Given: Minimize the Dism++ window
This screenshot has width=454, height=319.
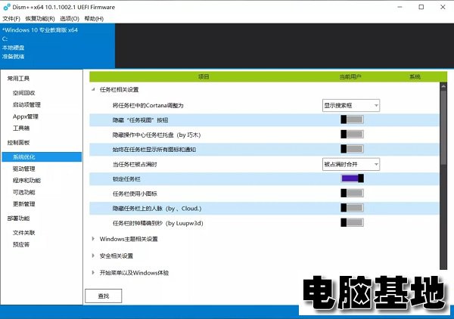Looking at the screenshot, I should 400,8.
